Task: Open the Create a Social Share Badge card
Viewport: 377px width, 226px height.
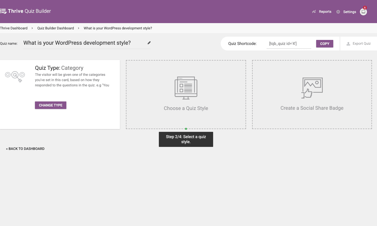Action: pos(312,94)
